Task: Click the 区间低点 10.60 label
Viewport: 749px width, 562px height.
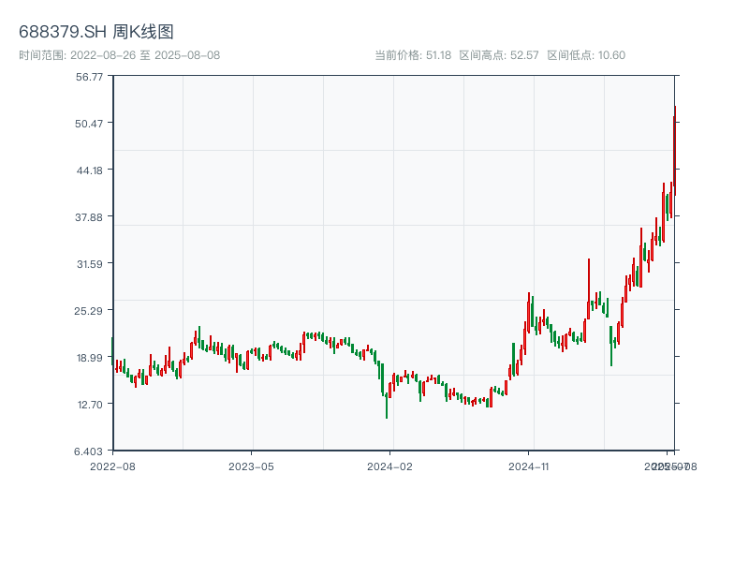Action: pyautogui.click(x=586, y=55)
